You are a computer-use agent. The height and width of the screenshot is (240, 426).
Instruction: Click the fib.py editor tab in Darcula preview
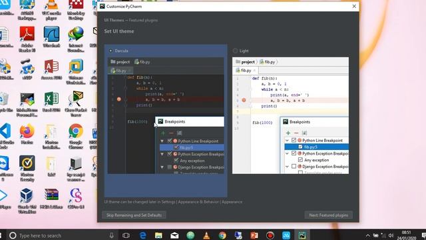point(120,71)
